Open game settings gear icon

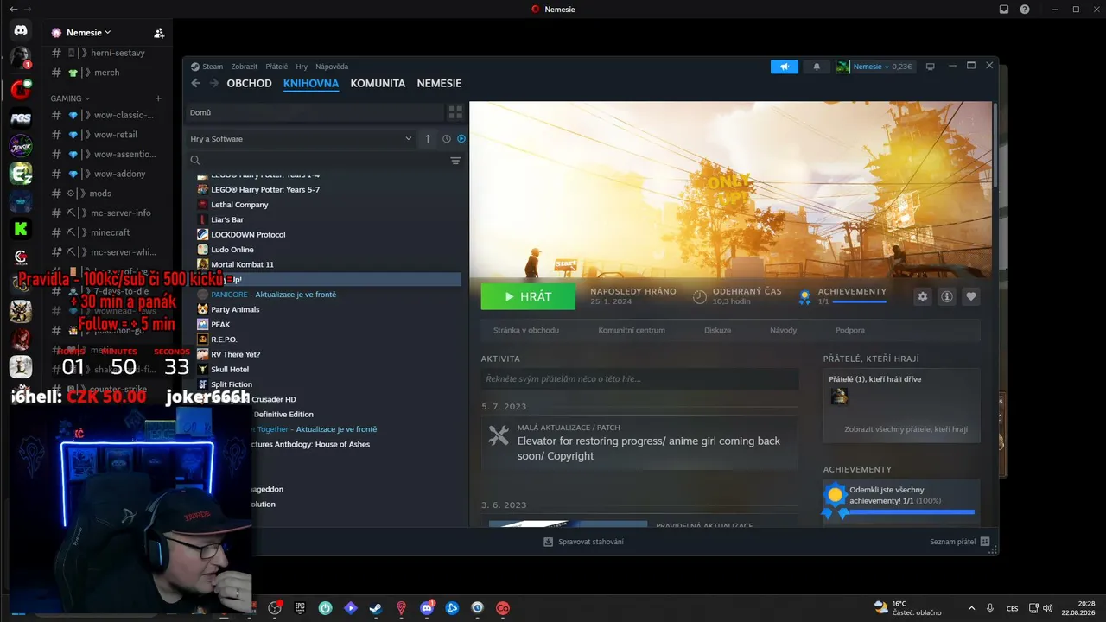(923, 296)
